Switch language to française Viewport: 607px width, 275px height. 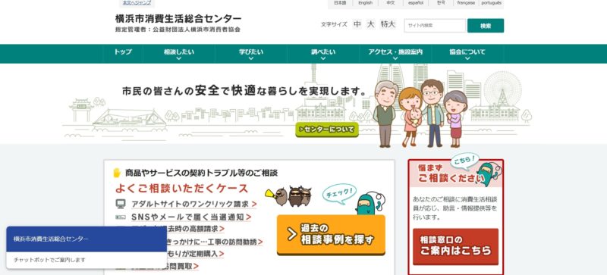pyautogui.click(x=466, y=3)
